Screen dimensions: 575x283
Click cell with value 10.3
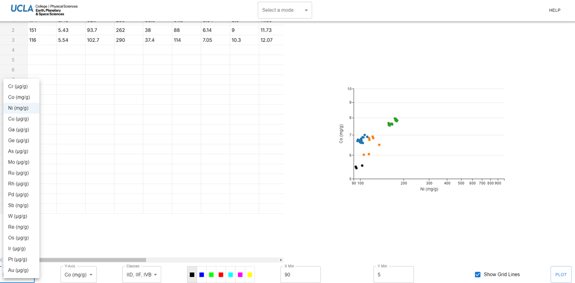tap(244, 40)
